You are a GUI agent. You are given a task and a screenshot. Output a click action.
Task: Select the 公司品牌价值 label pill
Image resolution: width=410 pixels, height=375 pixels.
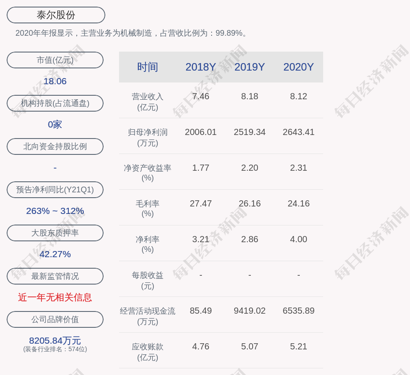[x=55, y=319]
